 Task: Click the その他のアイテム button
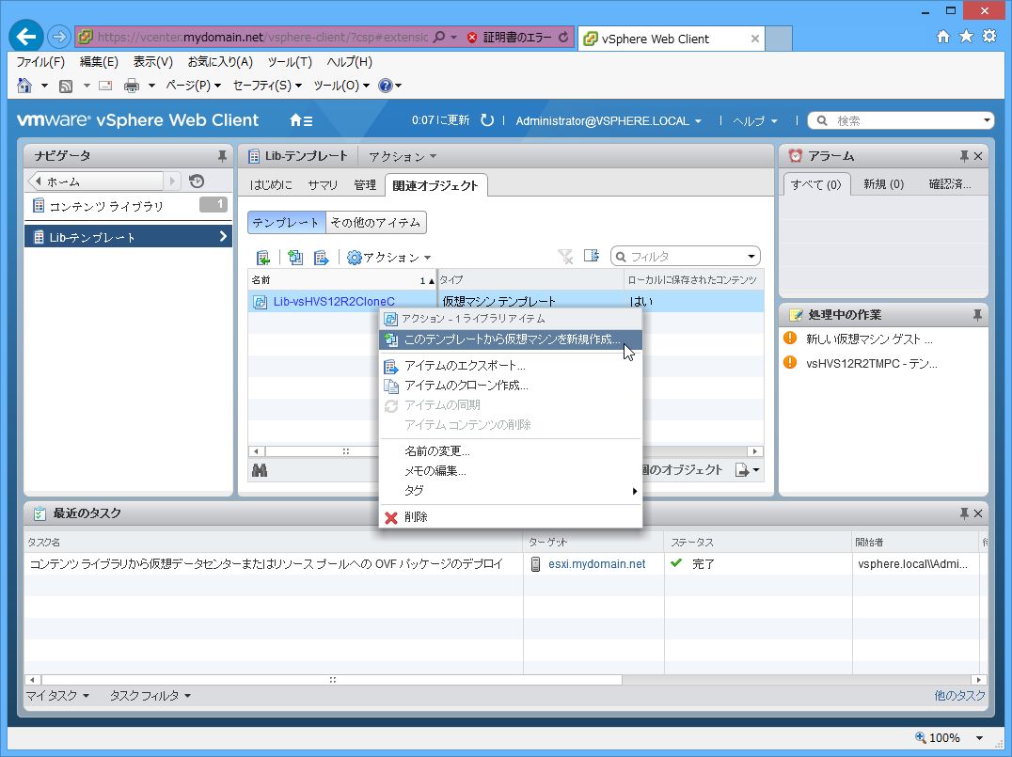pyautogui.click(x=375, y=223)
